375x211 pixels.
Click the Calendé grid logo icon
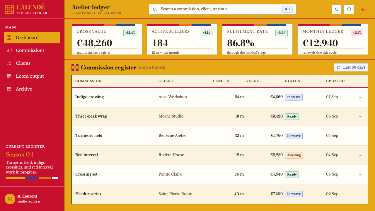point(9,9)
